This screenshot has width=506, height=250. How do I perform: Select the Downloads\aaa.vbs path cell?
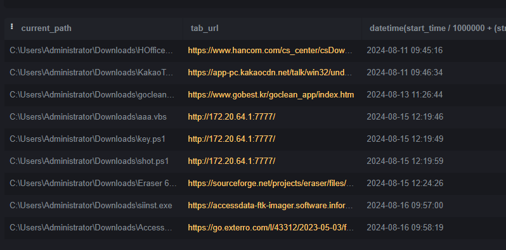point(88,117)
